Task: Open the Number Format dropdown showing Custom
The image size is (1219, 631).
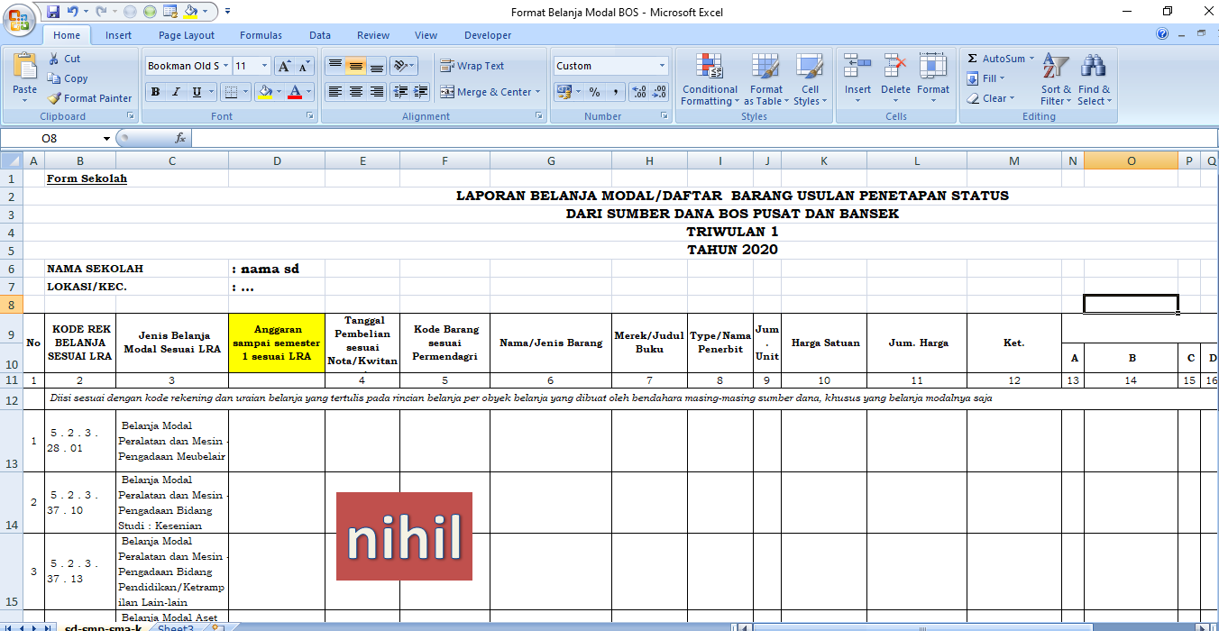Action: [x=609, y=65]
